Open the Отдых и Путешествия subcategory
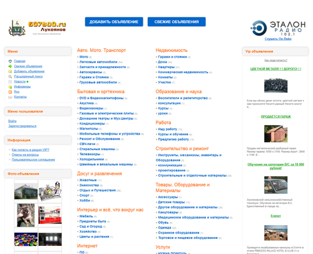The width and height of the screenshot is (313, 254). tap(98, 190)
